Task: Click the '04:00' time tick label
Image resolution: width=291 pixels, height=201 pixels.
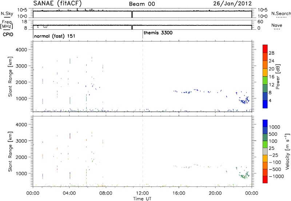Action: click(69, 193)
